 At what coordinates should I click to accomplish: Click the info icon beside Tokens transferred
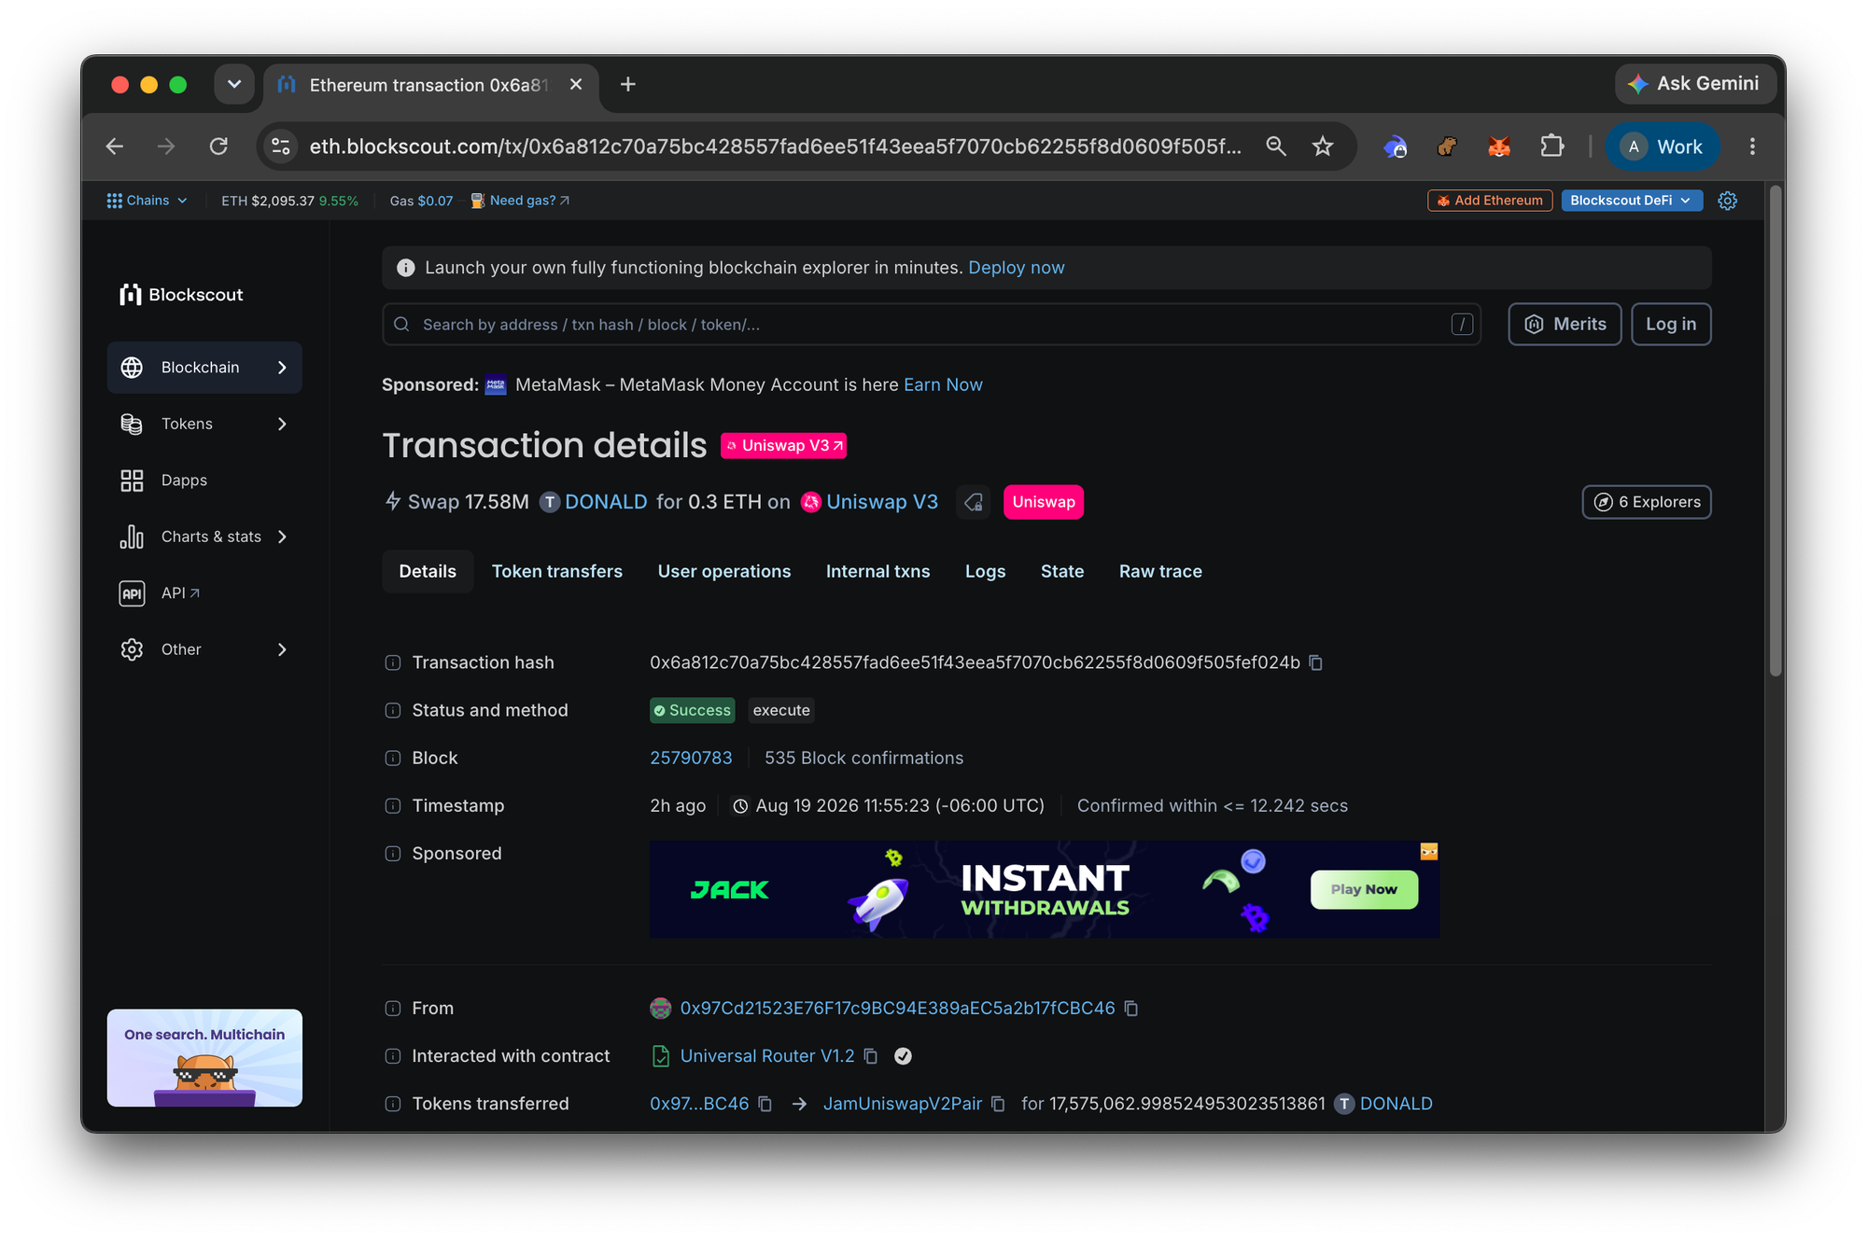pos(393,1104)
